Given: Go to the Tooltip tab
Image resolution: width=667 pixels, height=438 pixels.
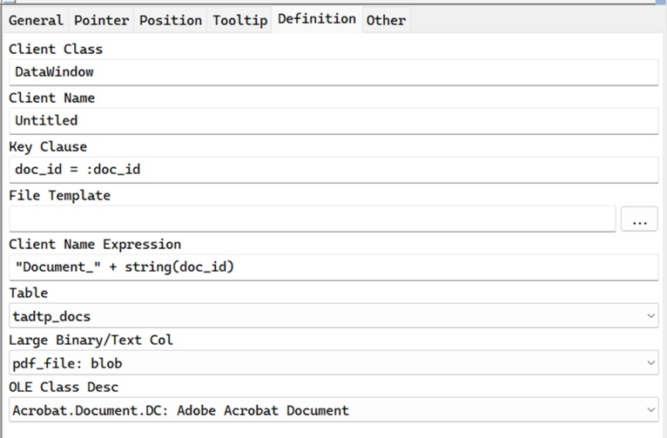Looking at the screenshot, I should pyautogui.click(x=240, y=20).
